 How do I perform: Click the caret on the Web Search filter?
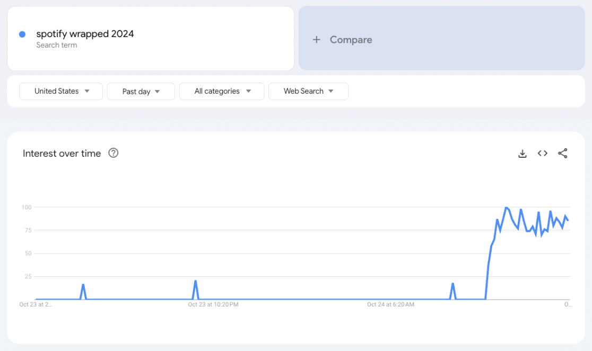pyautogui.click(x=331, y=91)
